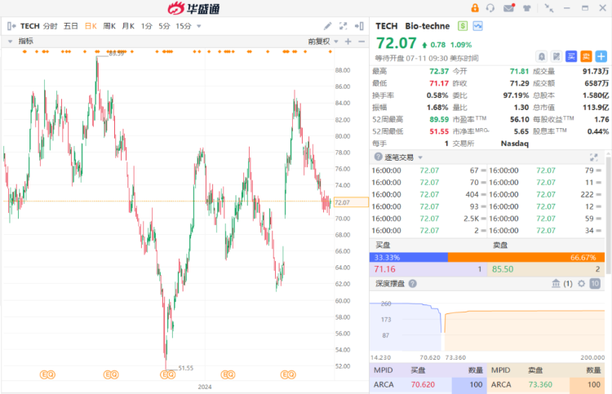Switch to 分时 intraday tab
The width and height of the screenshot is (612, 394).
pyautogui.click(x=51, y=26)
